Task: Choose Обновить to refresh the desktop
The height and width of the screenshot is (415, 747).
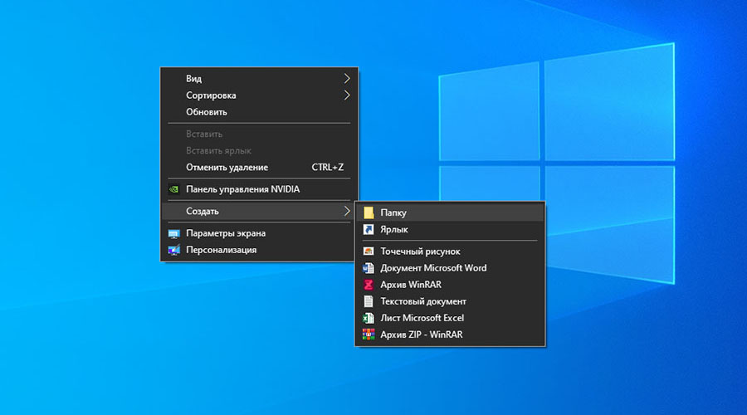Action: (x=259, y=112)
